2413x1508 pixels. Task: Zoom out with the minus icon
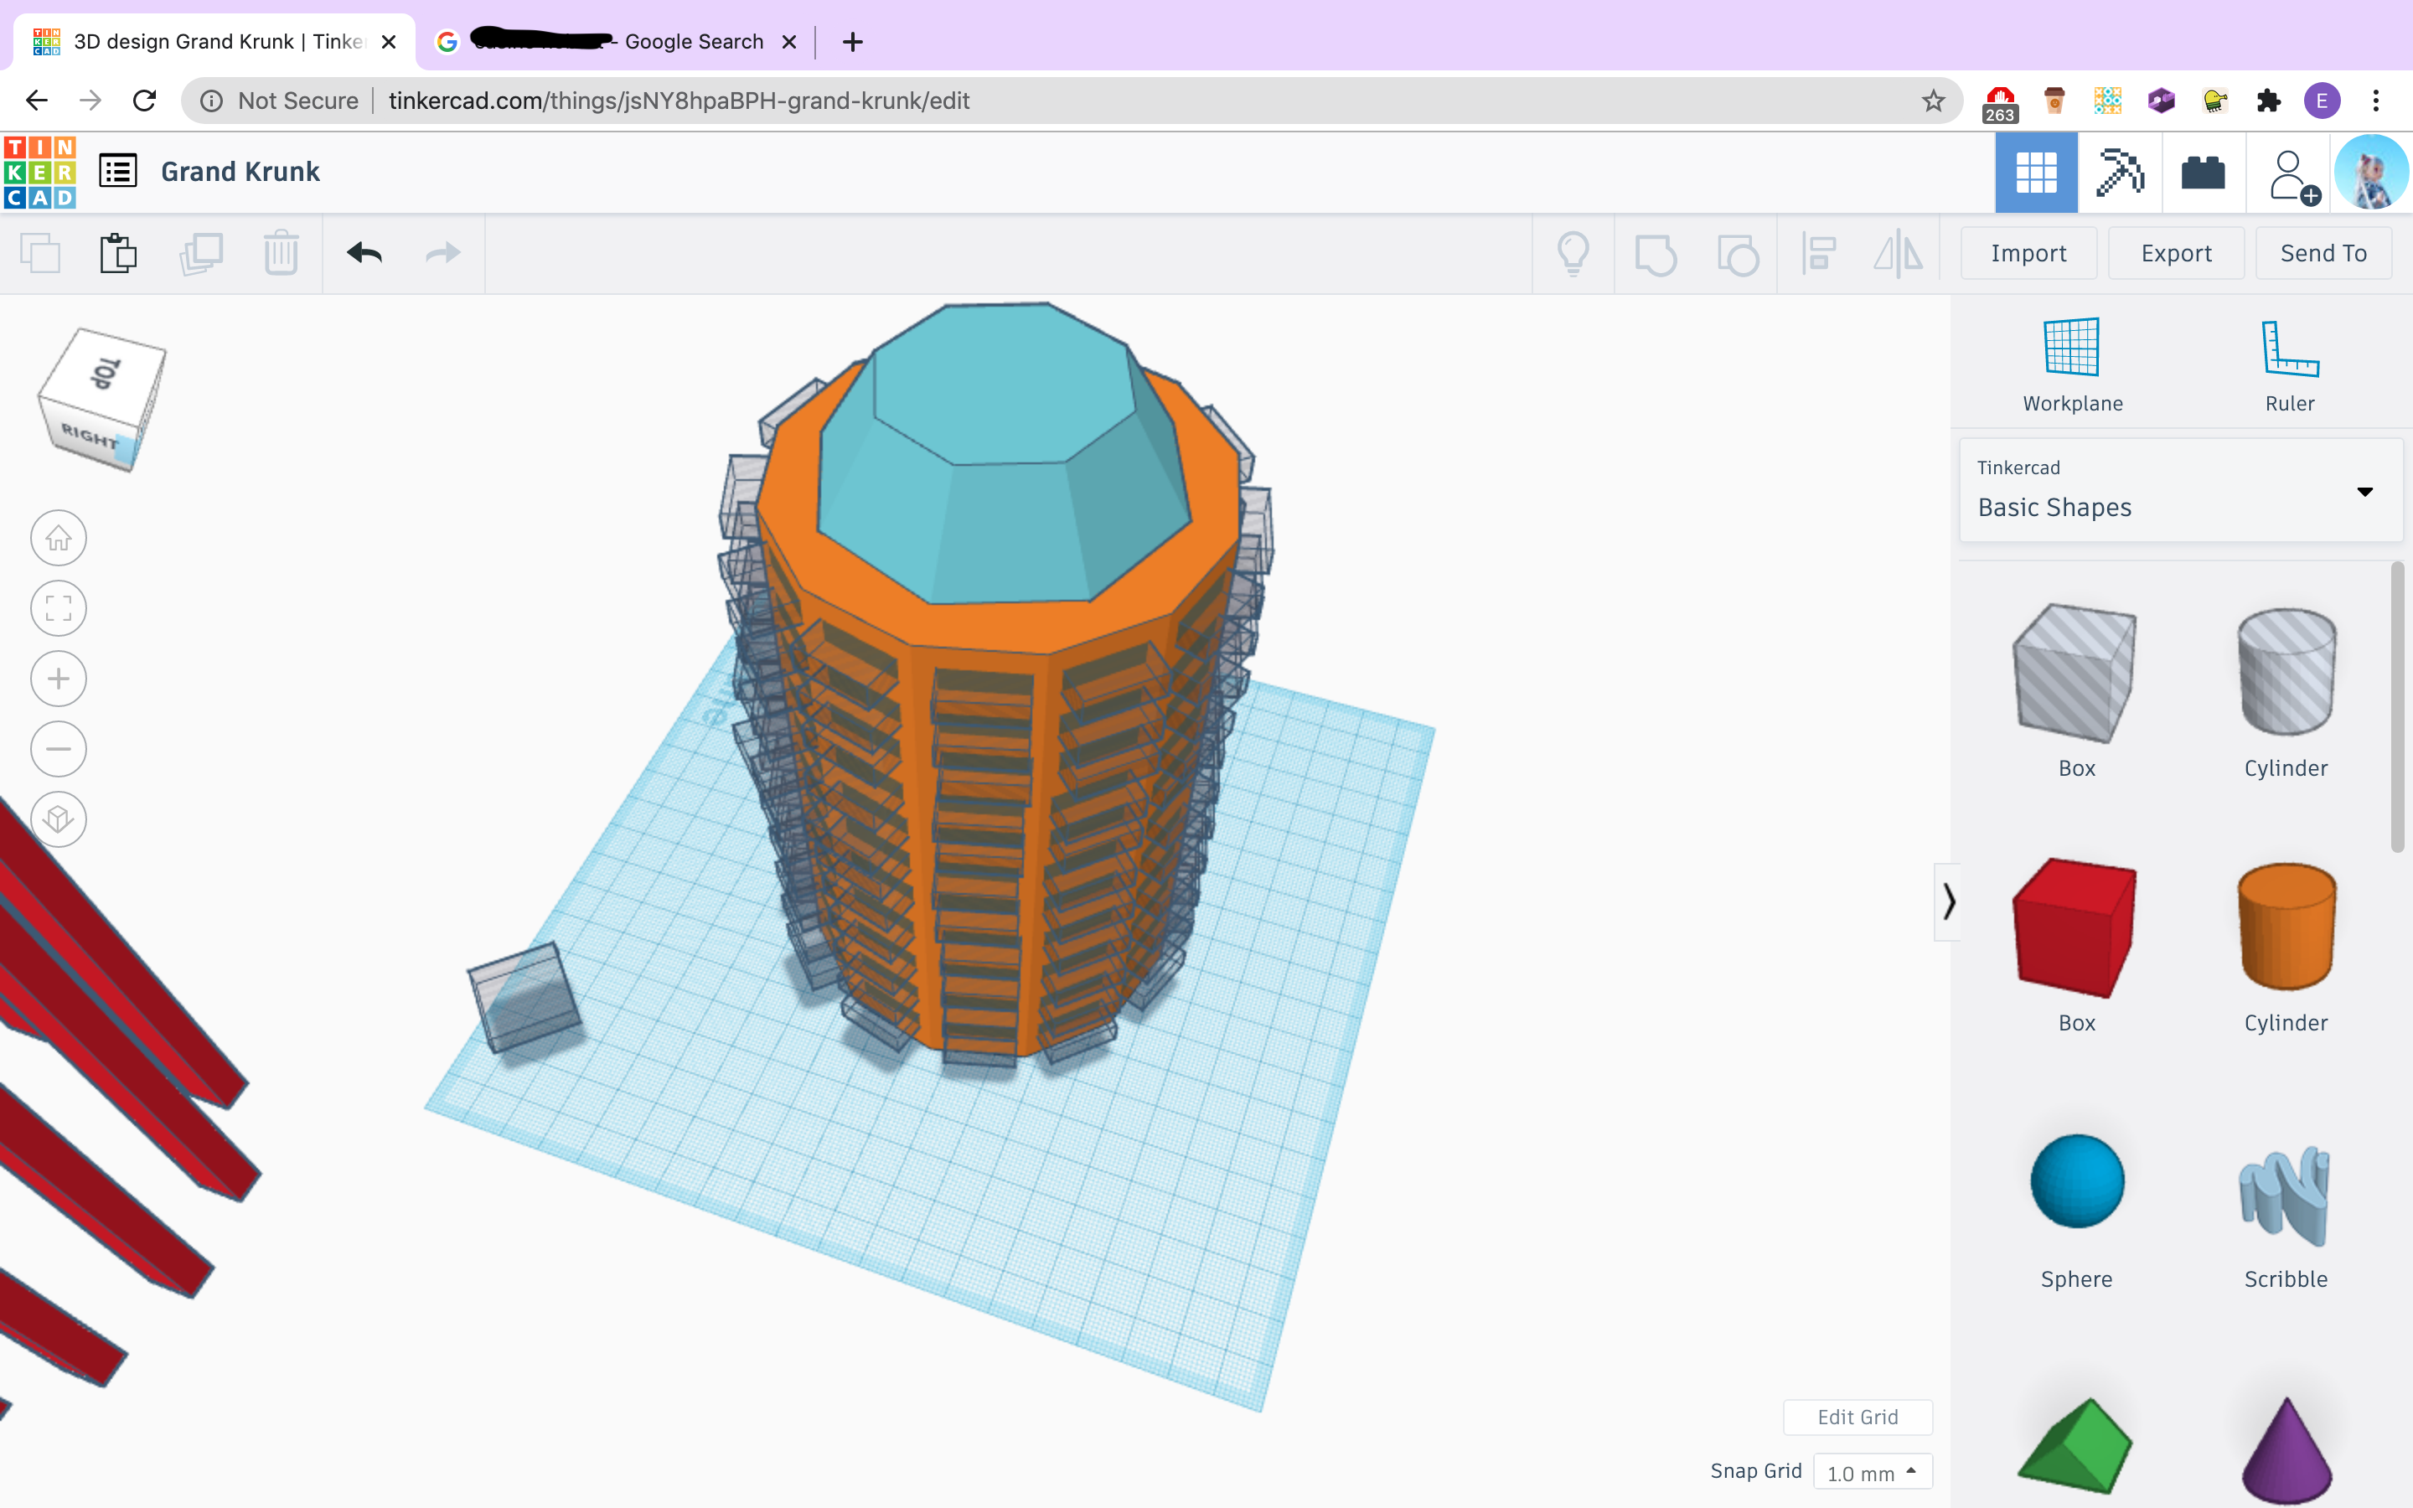point(59,749)
